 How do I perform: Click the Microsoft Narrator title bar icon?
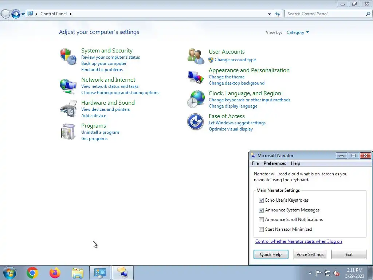(x=253, y=155)
